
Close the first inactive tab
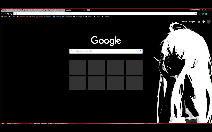coord(21,10)
